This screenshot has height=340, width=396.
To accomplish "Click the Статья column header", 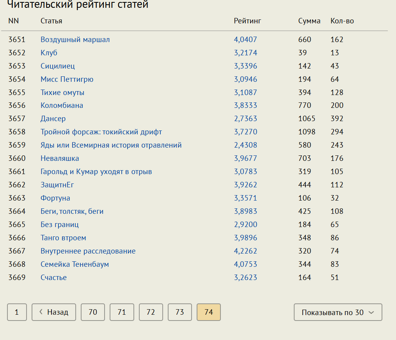I will coord(51,21).
